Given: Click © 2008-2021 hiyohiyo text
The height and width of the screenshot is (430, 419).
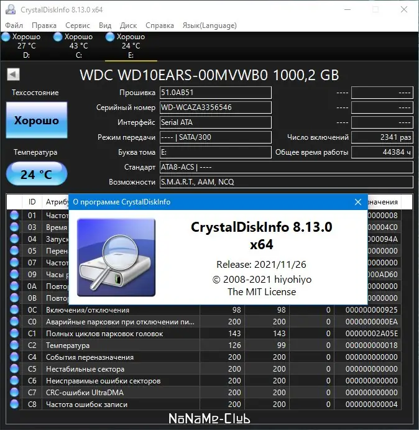Looking at the screenshot, I should [262, 280].
